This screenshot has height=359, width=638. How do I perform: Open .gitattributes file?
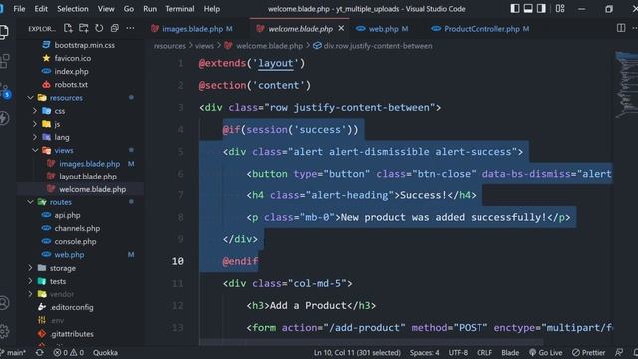[72, 334]
